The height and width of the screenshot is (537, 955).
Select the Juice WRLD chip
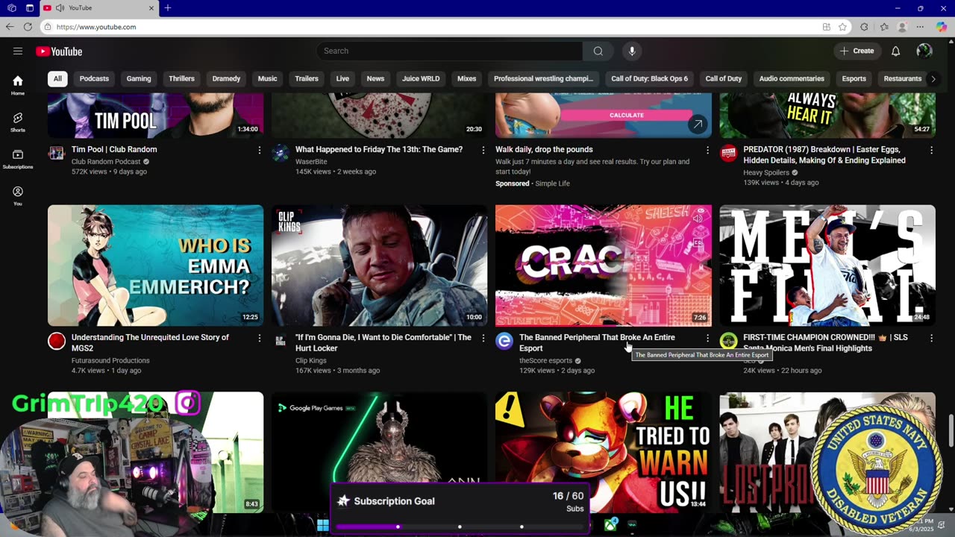tap(421, 78)
